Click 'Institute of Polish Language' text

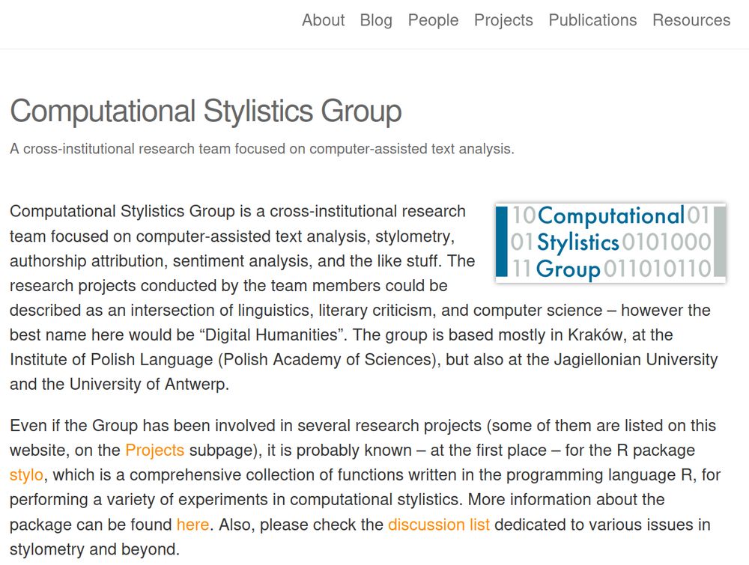[112, 359]
